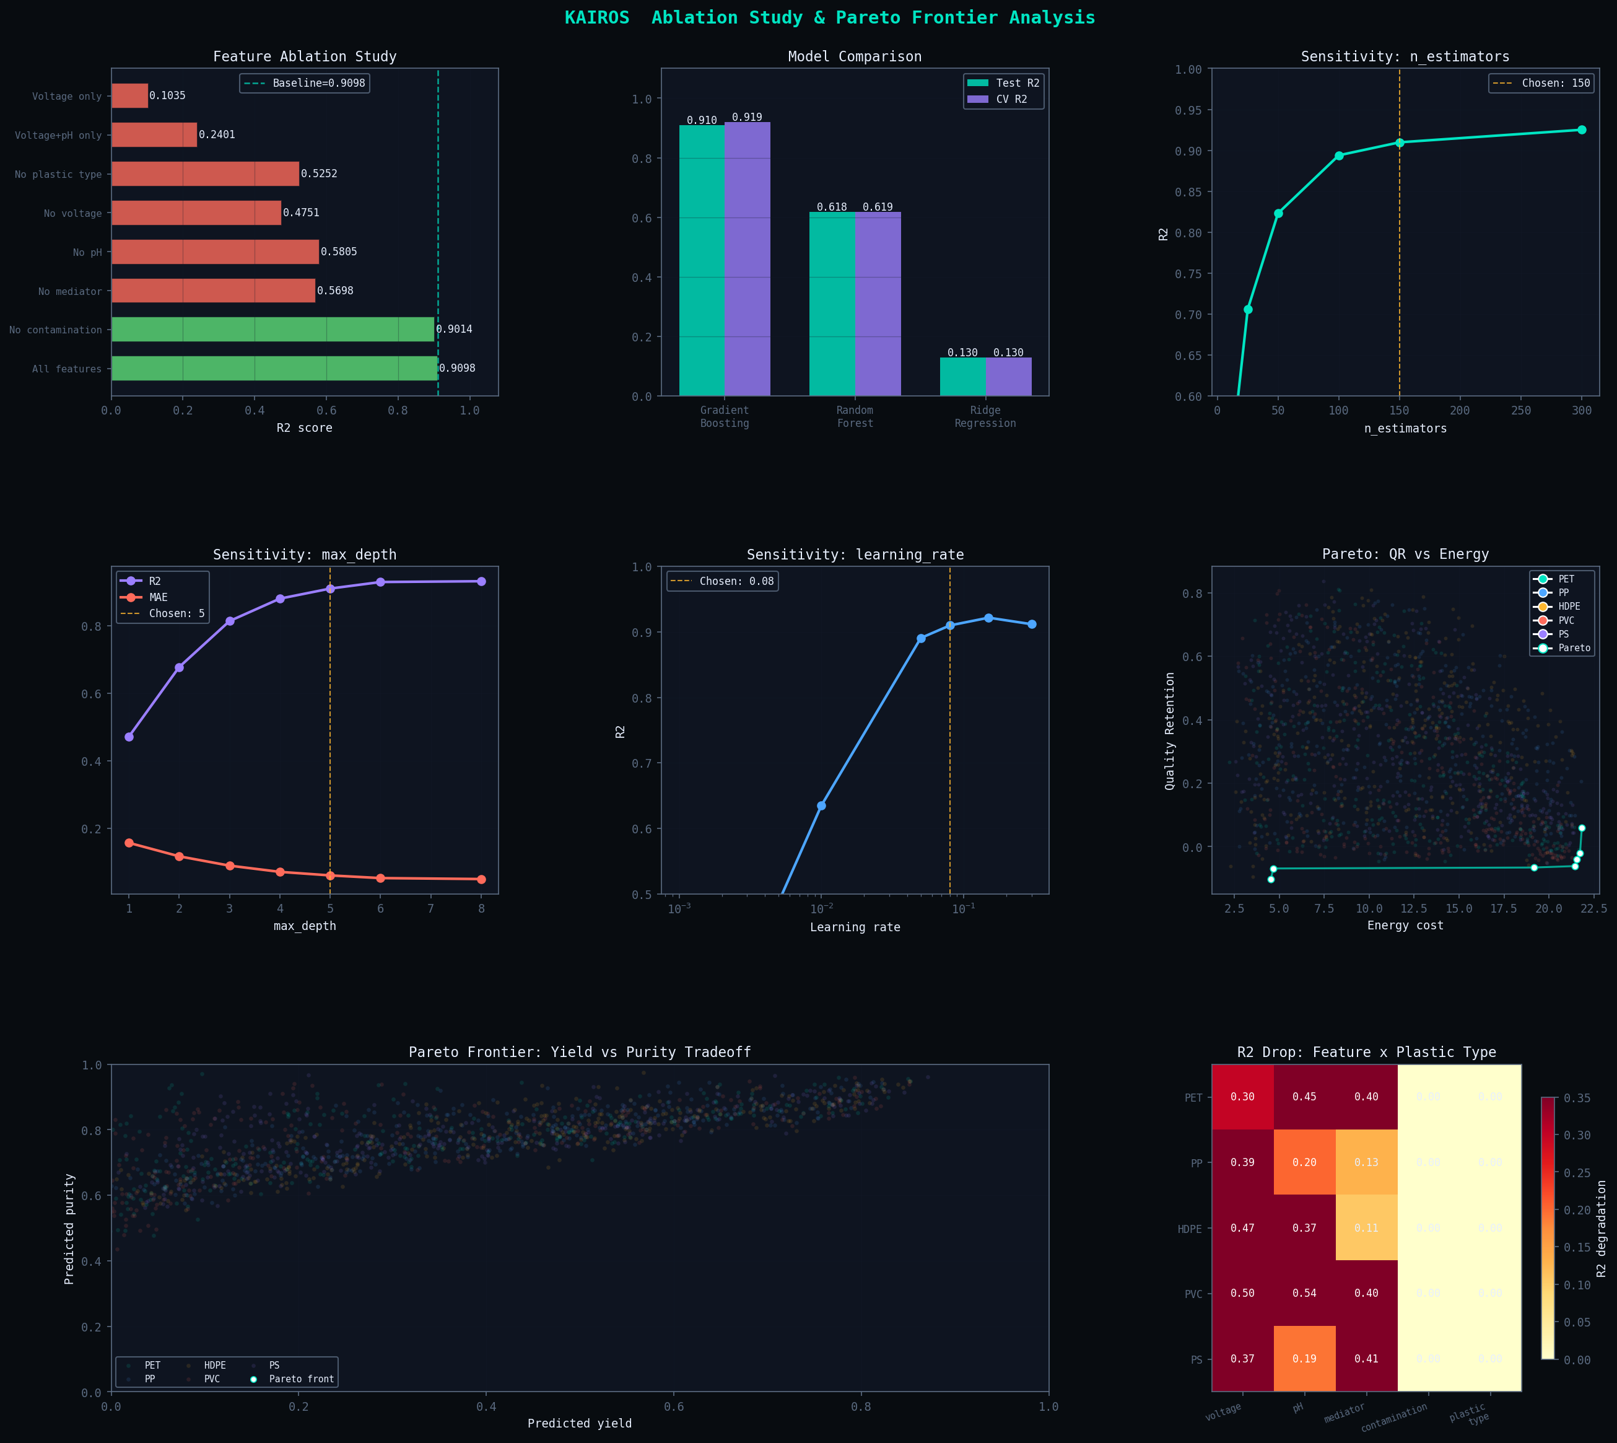Click the PET-voltage heatmap cell showing 0.30
The width and height of the screenshot is (1617, 1443).
1243,1097
